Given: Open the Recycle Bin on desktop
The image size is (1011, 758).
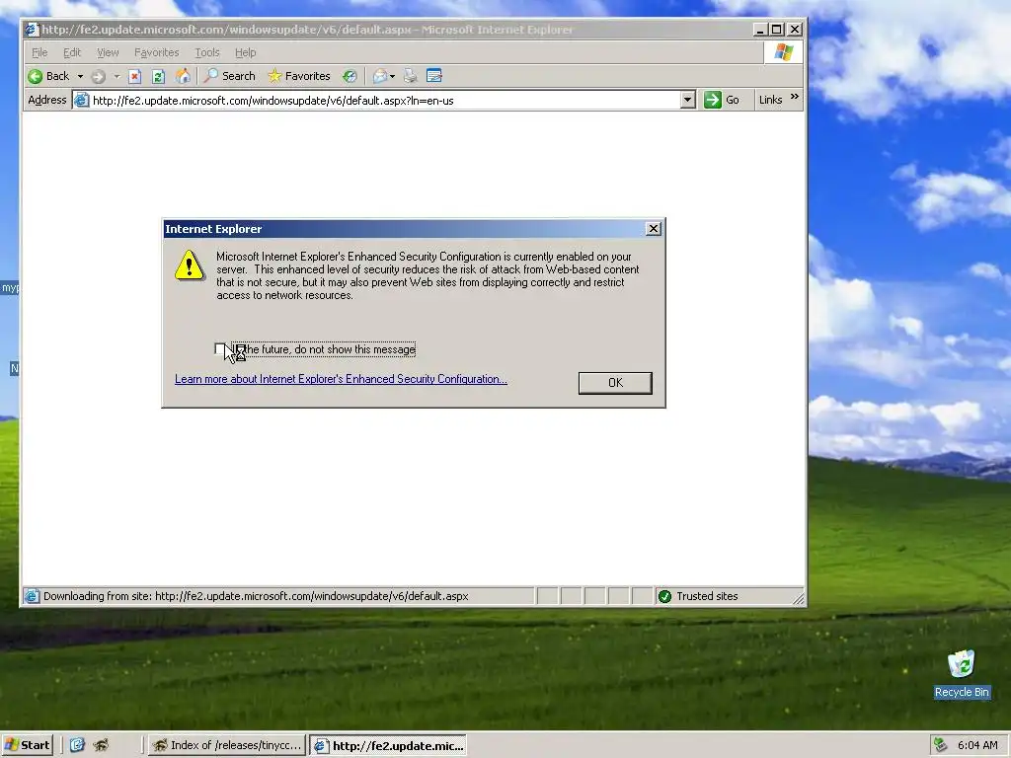Looking at the screenshot, I should point(962,673).
